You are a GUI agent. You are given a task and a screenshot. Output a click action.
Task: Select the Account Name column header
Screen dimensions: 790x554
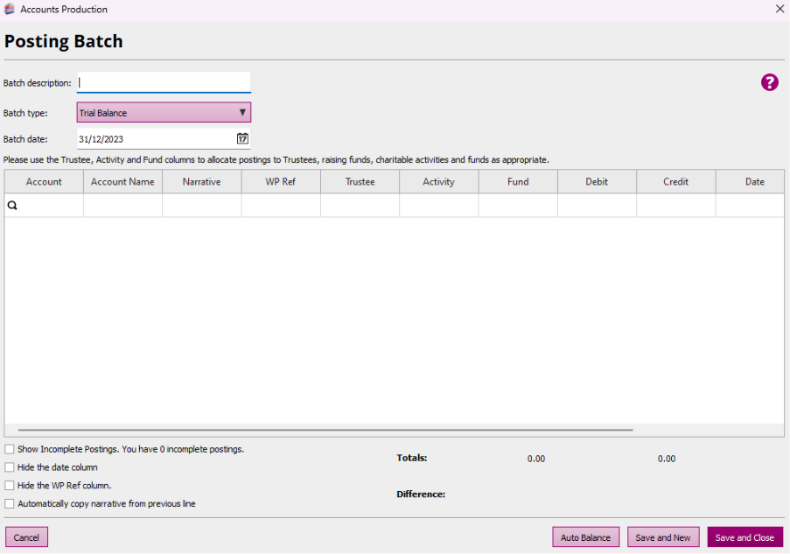pos(122,182)
